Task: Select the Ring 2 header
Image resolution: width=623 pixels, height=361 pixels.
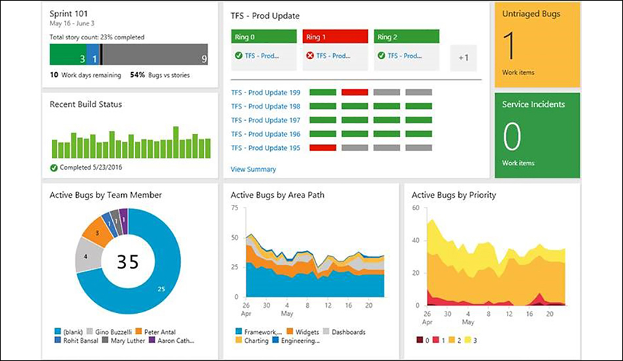Action: [x=407, y=37]
